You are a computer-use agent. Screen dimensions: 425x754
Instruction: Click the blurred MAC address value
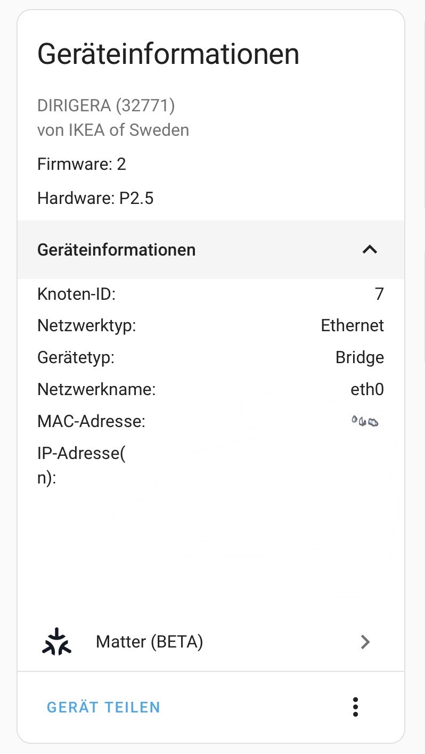[365, 422]
